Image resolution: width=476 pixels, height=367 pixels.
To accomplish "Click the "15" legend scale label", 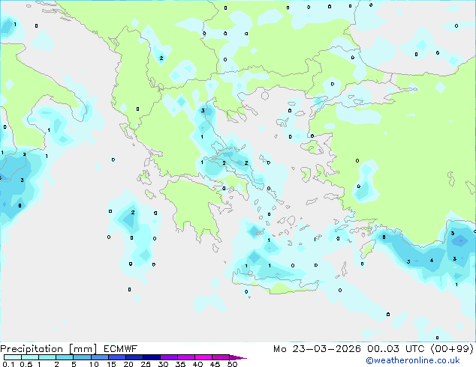I will (x=111, y=364).
